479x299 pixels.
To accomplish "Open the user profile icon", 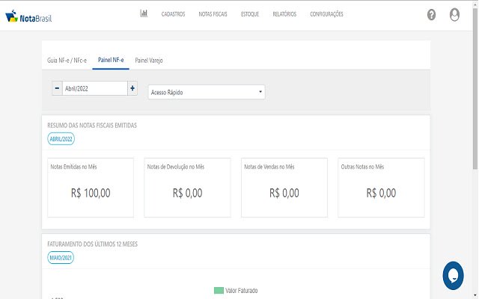I will (x=454, y=14).
